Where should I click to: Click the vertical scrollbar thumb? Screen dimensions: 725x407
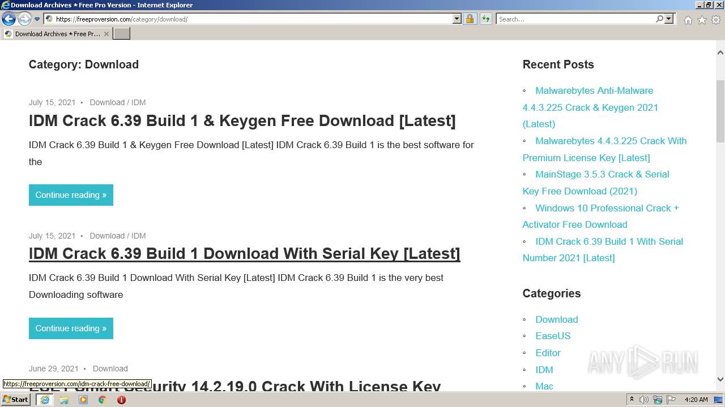click(x=720, y=111)
